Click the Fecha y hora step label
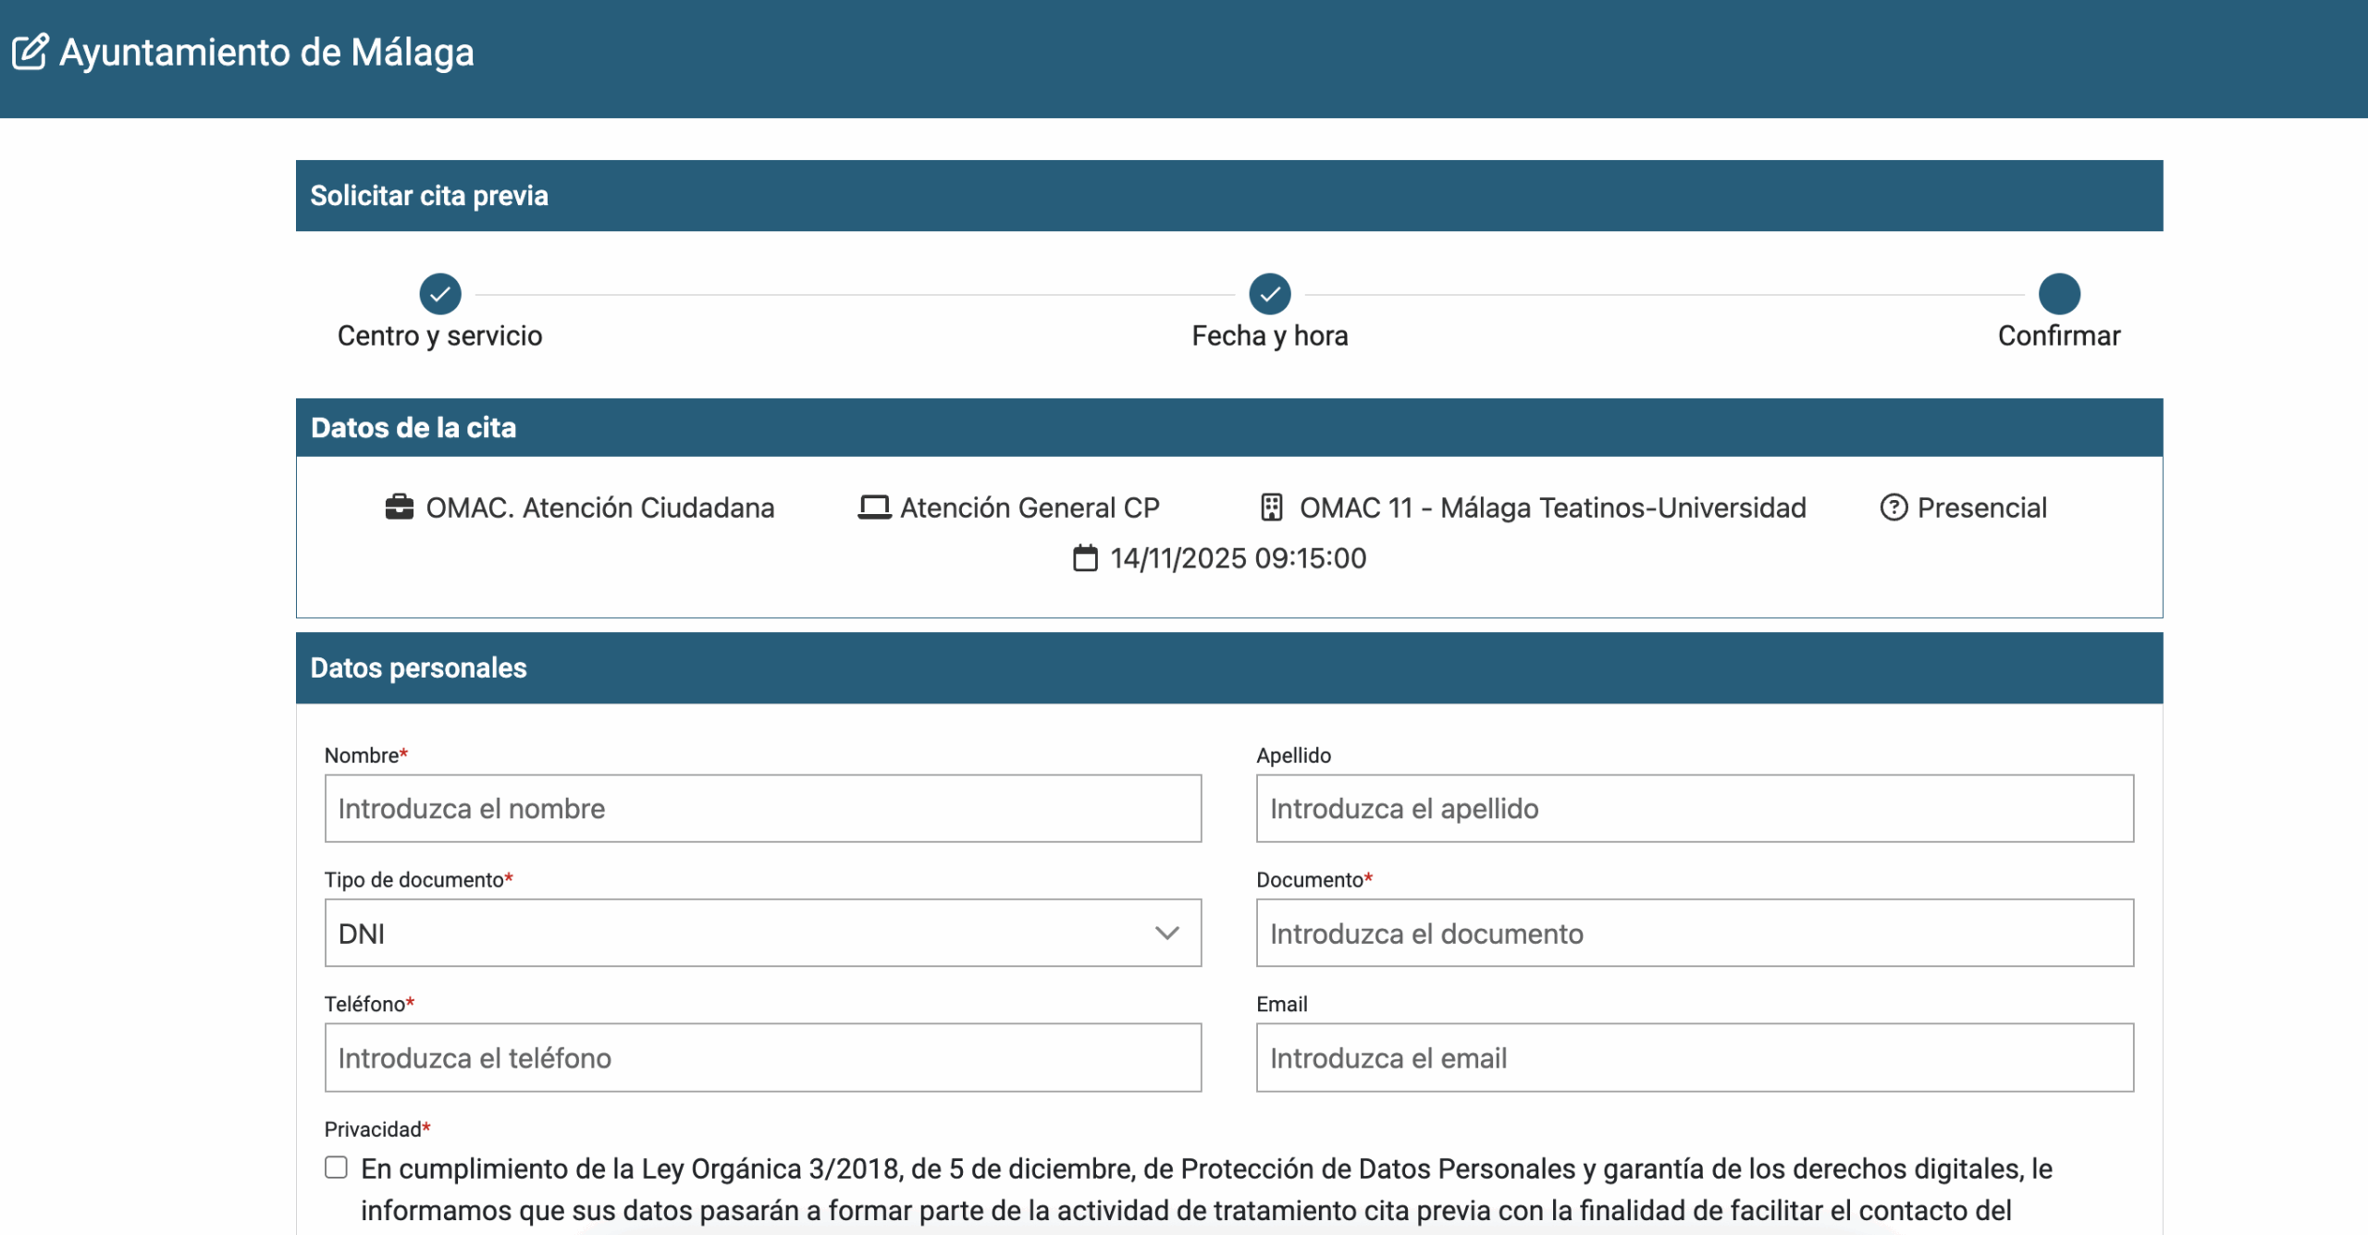 pyautogui.click(x=1269, y=336)
